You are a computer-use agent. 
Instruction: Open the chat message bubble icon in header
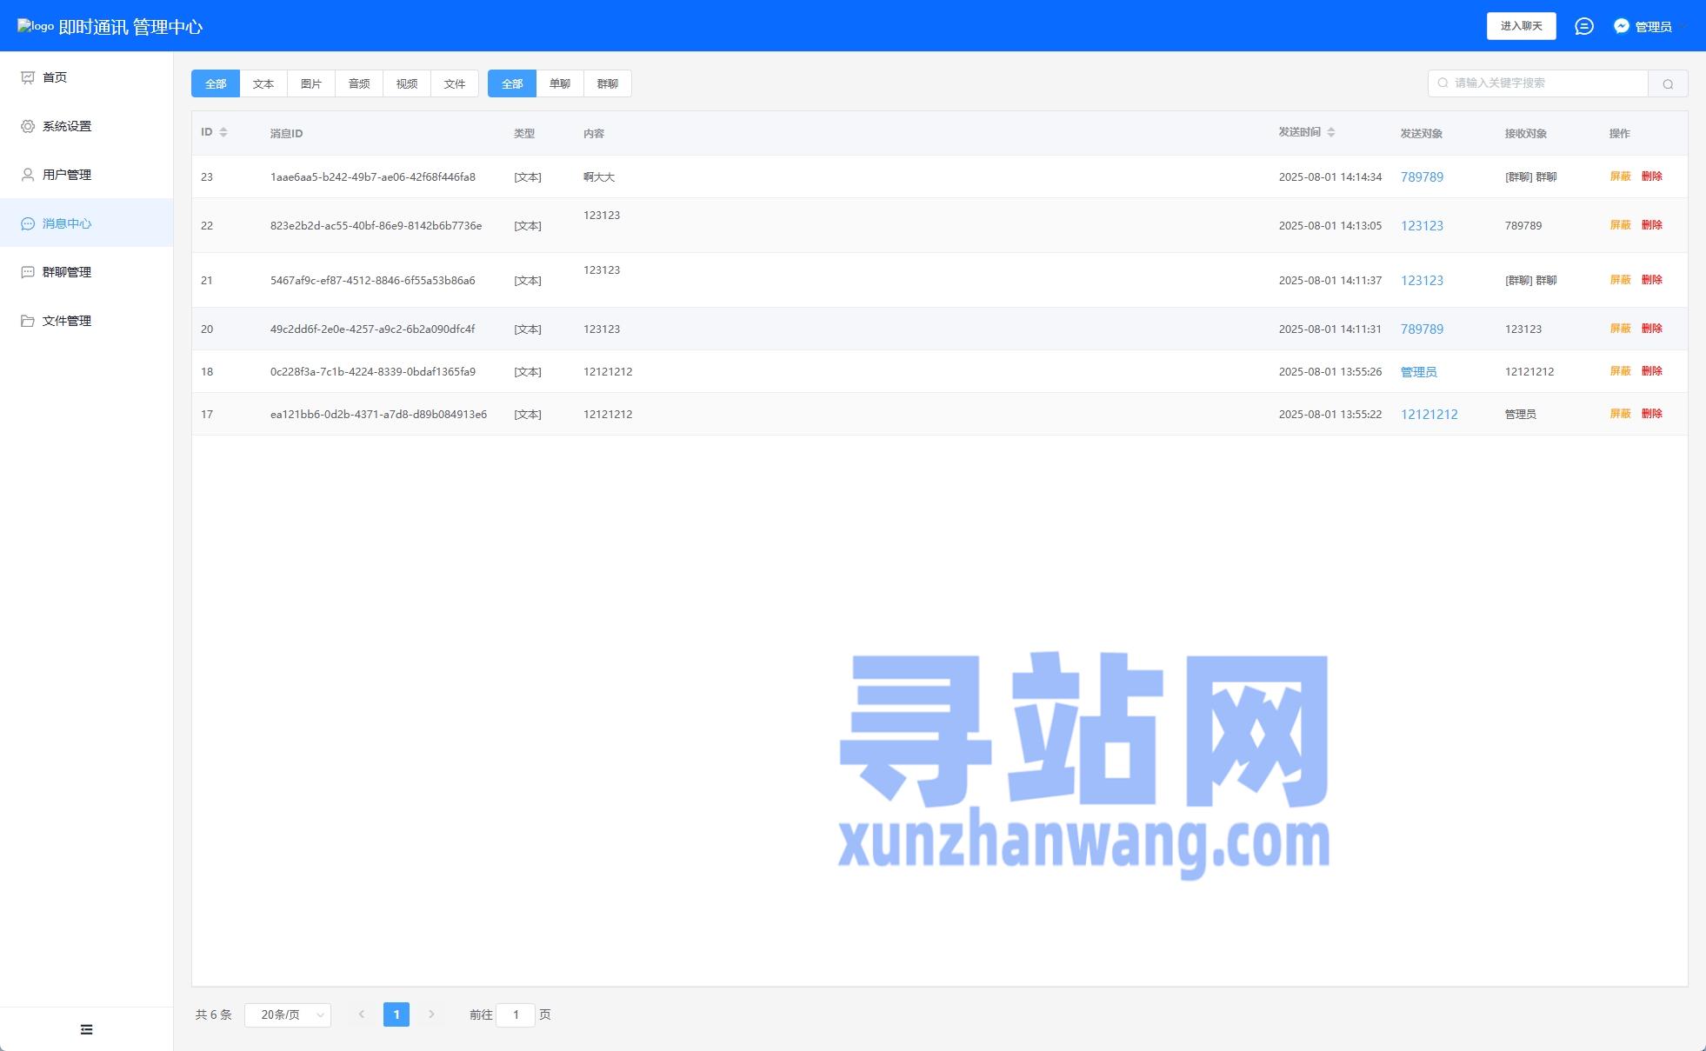coord(1584,26)
